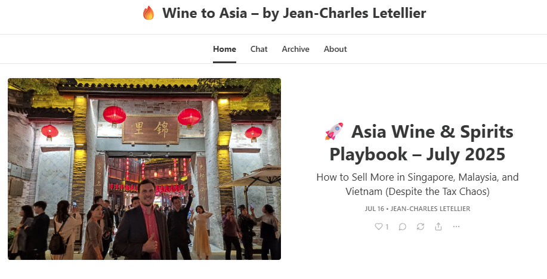Open the About tab
547x279 pixels.
tap(335, 49)
